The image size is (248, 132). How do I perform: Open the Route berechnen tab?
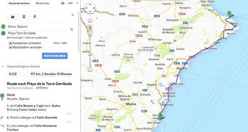click(19, 3)
